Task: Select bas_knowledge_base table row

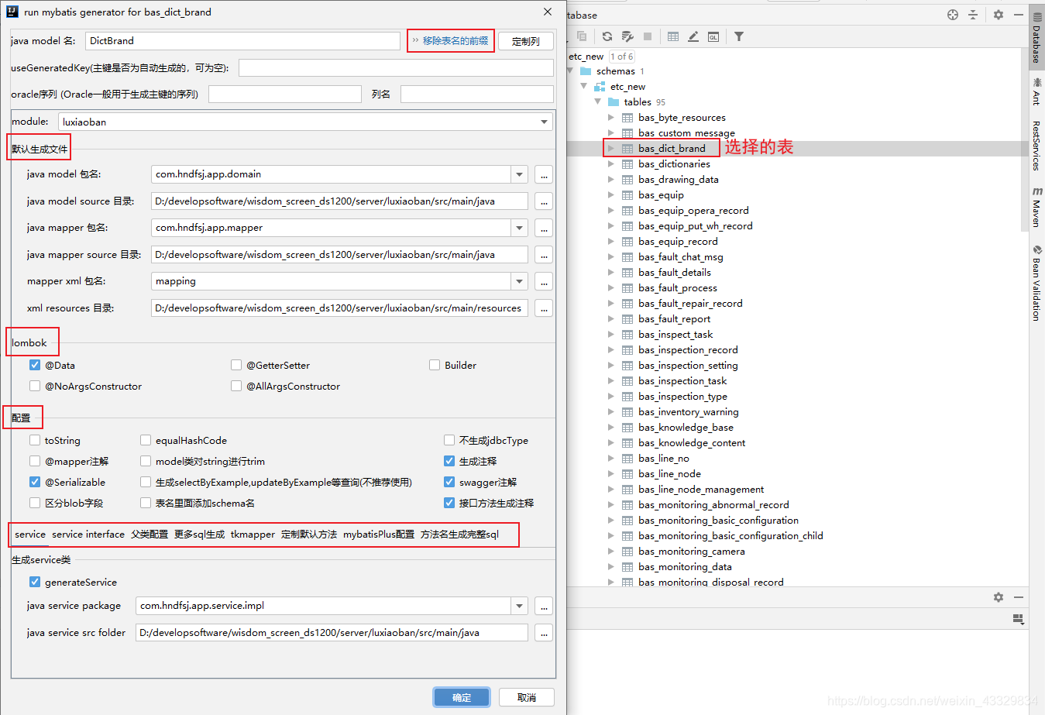Action: 686,428
